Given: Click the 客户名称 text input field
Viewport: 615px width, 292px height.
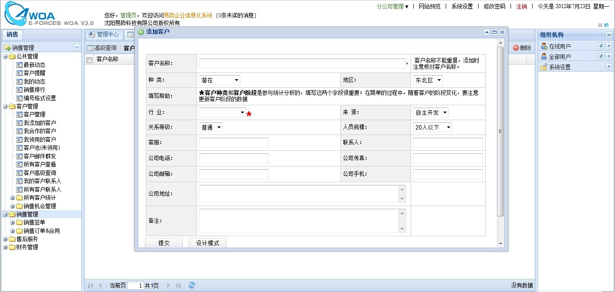Looking at the screenshot, I should coord(302,63).
